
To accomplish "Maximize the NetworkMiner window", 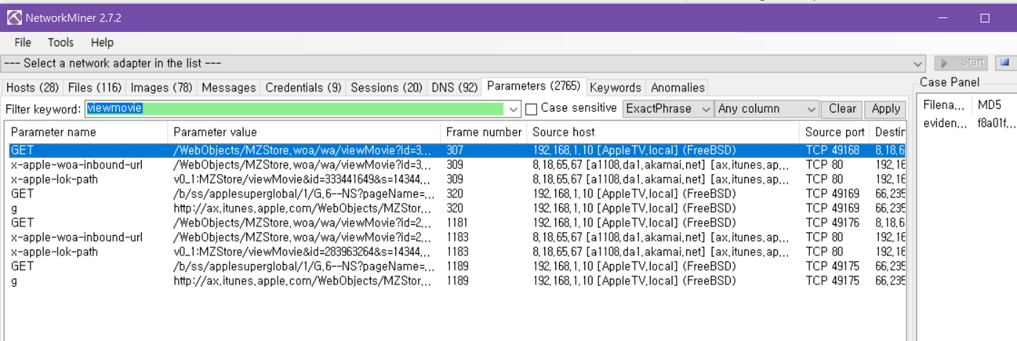I will click(985, 18).
